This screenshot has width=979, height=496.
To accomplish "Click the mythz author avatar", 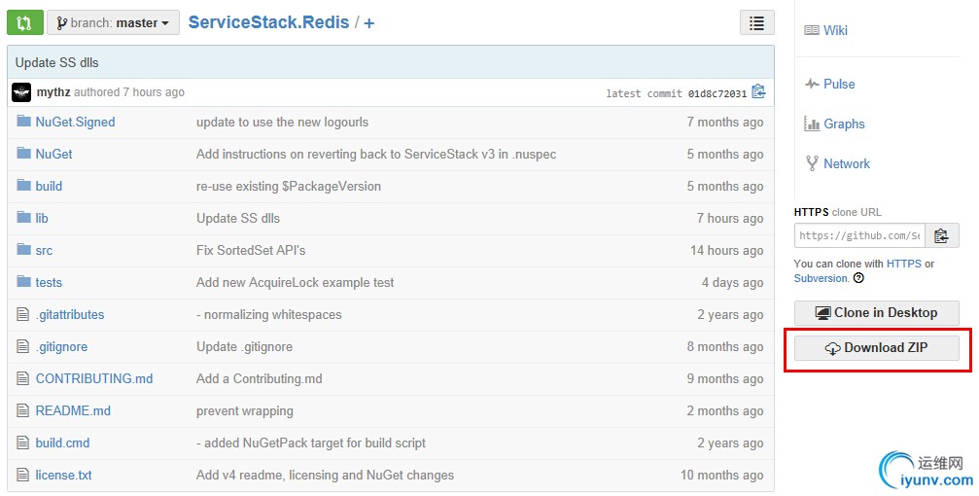I will pyautogui.click(x=21, y=92).
